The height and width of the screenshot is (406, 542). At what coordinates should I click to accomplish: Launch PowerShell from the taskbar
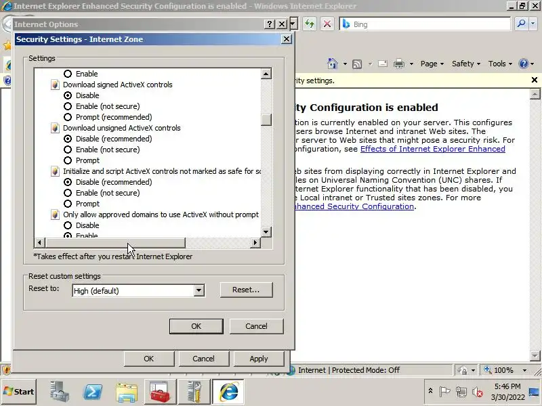point(93,392)
